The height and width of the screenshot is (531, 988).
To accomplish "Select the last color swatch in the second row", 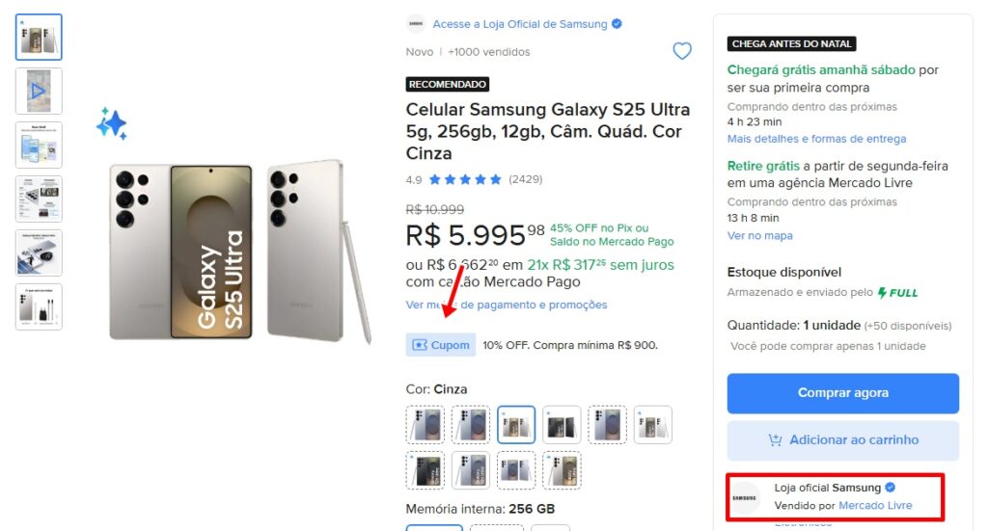I will [x=562, y=470].
